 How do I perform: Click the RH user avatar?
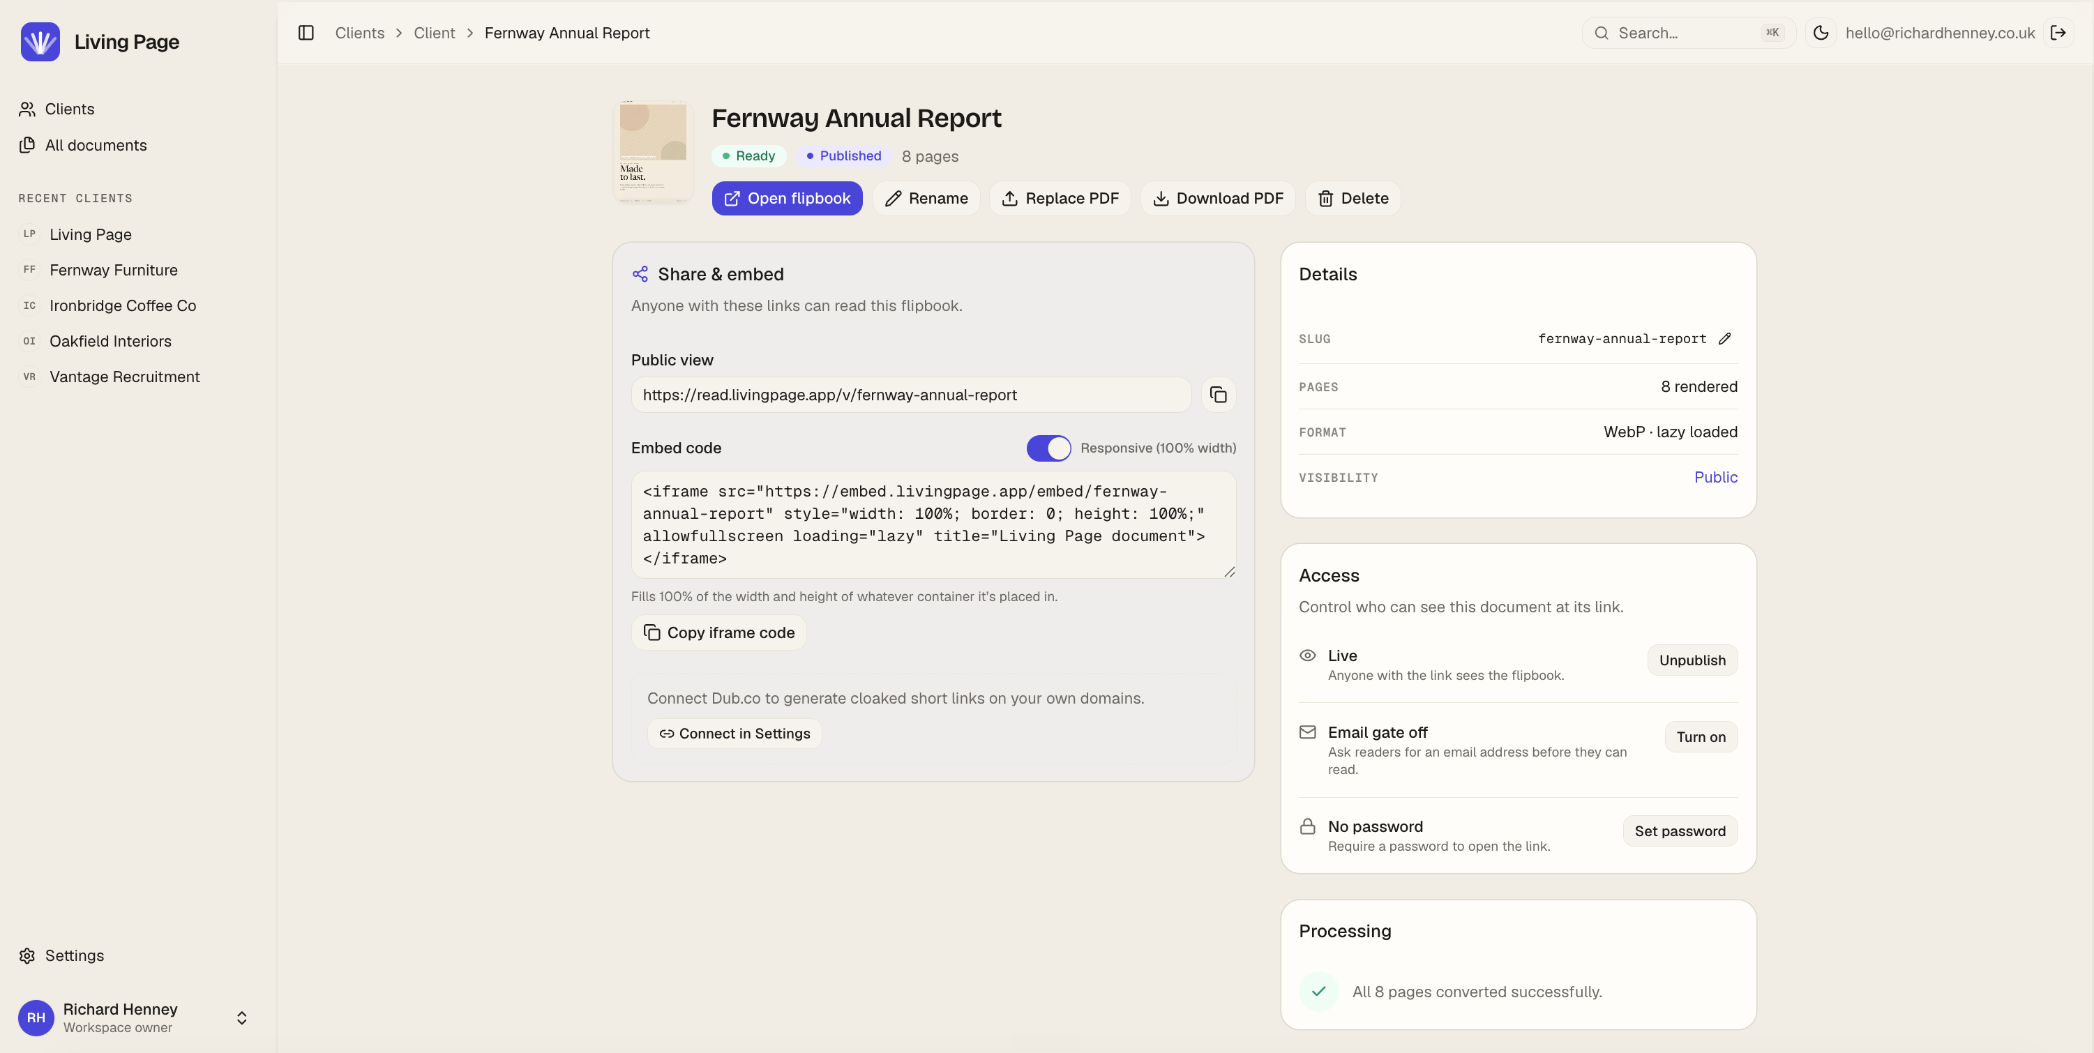36,1018
